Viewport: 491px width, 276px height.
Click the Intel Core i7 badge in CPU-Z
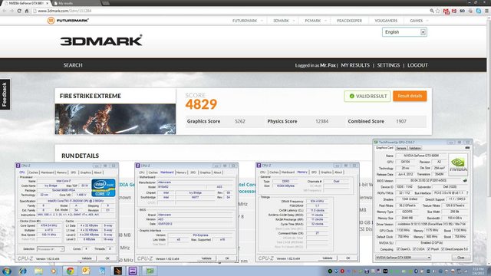pyautogui.click(x=104, y=188)
